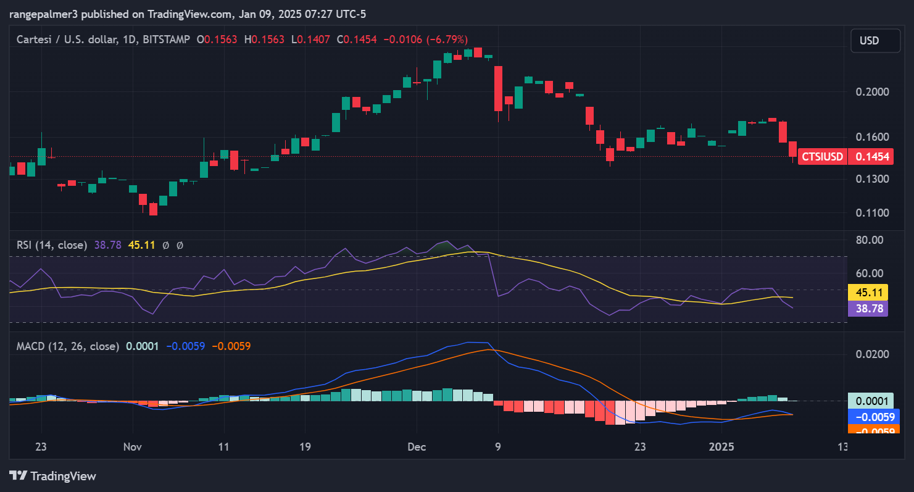Click the RSI value label 45.11
The height and width of the screenshot is (492, 914).
[868, 293]
